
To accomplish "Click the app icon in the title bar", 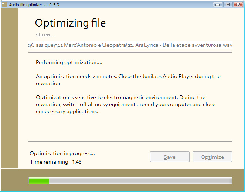I will (x=4, y=4).
